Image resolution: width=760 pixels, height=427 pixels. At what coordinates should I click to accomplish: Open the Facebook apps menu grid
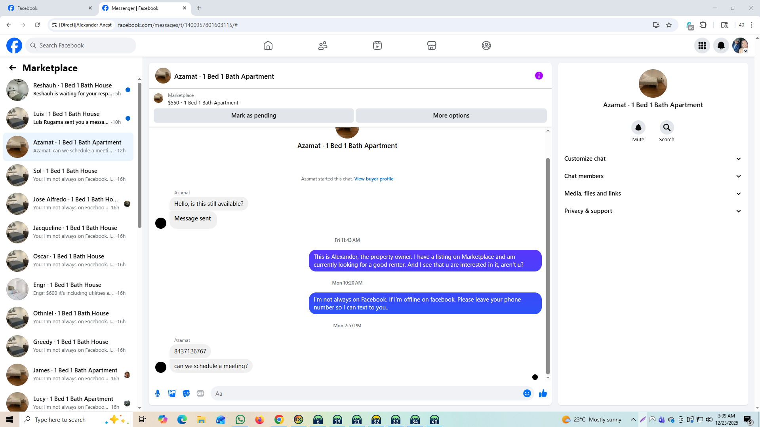[x=702, y=46]
